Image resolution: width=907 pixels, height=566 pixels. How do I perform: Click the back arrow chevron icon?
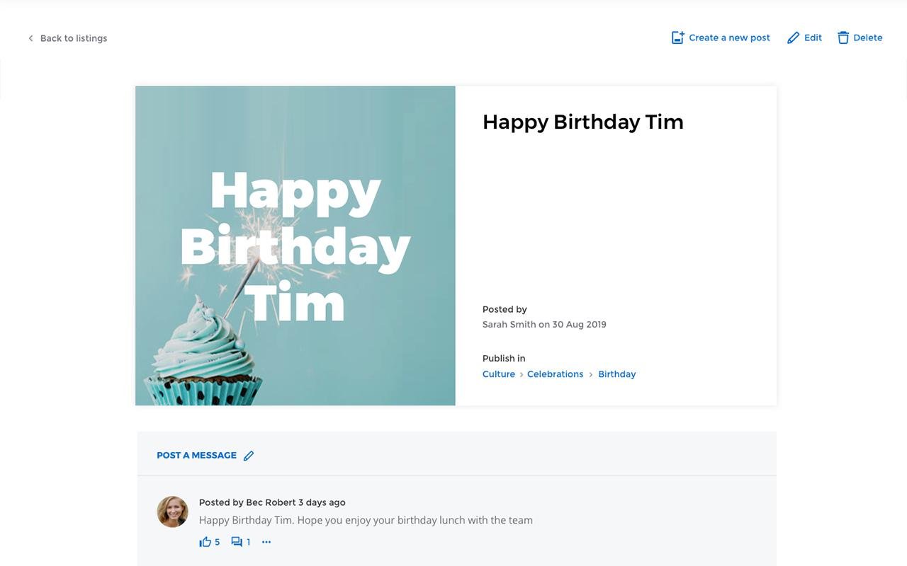pos(30,38)
